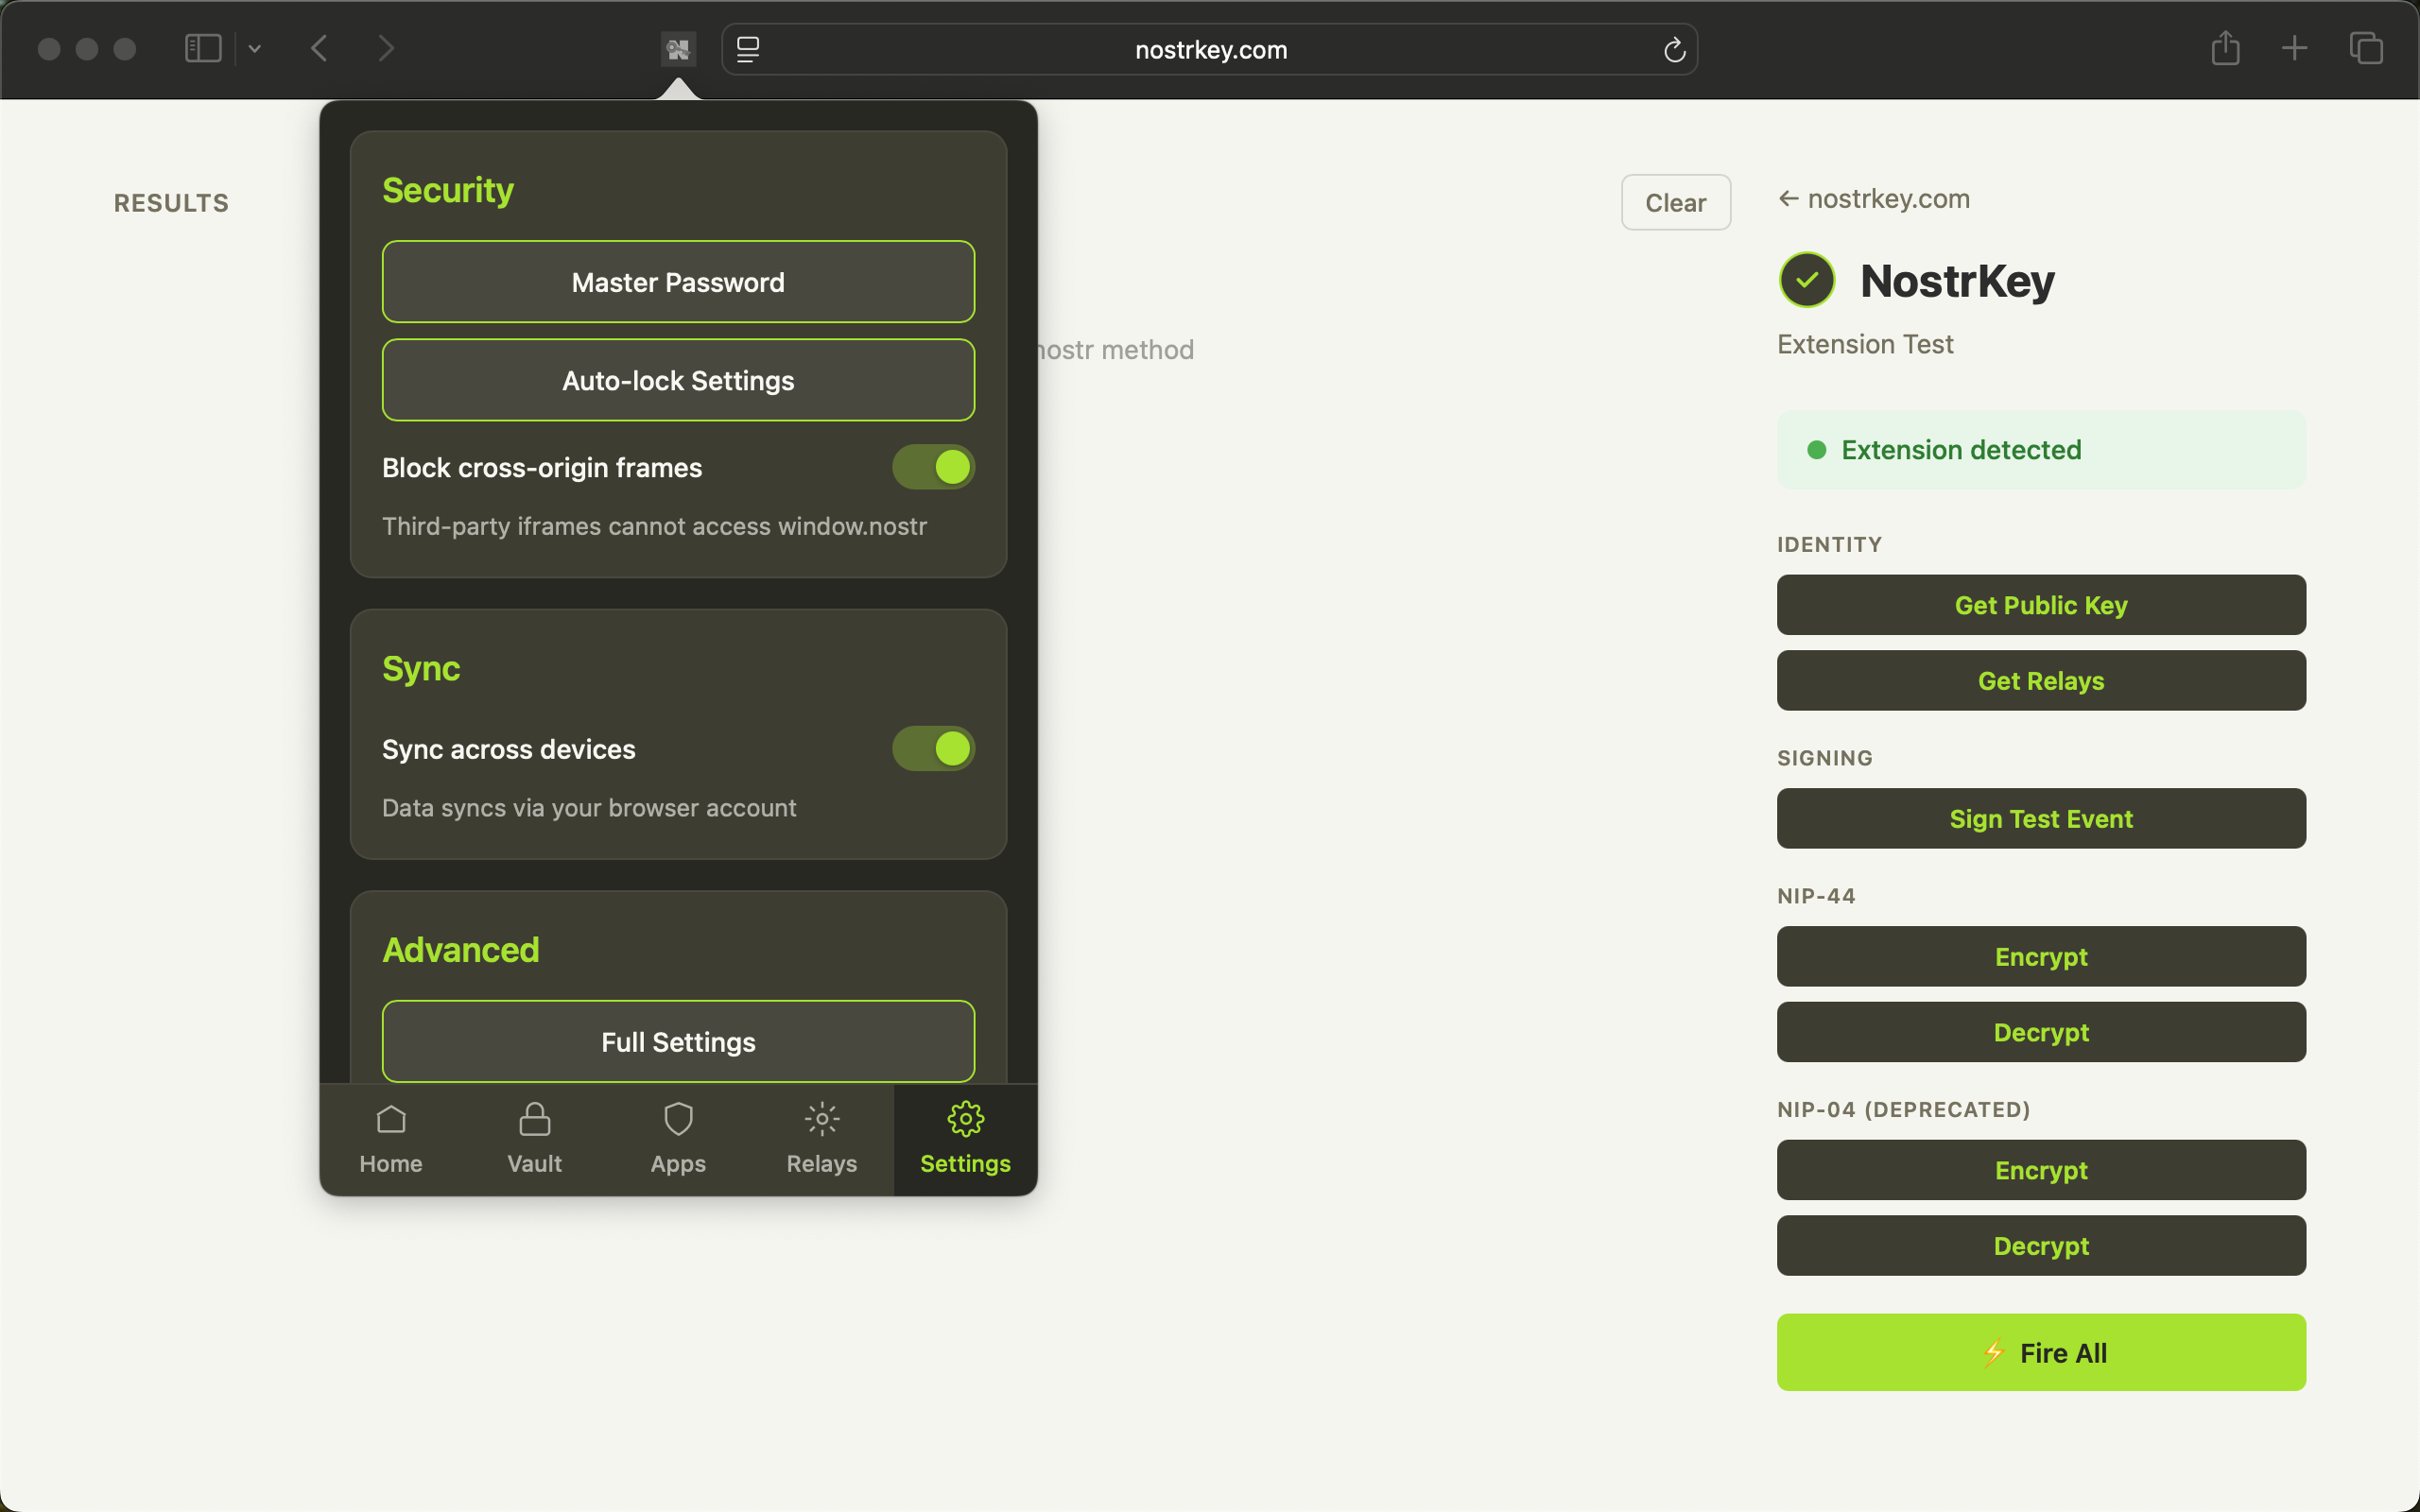Click the Advanced section heading
Image resolution: width=2420 pixels, height=1512 pixels.
tap(461, 950)
